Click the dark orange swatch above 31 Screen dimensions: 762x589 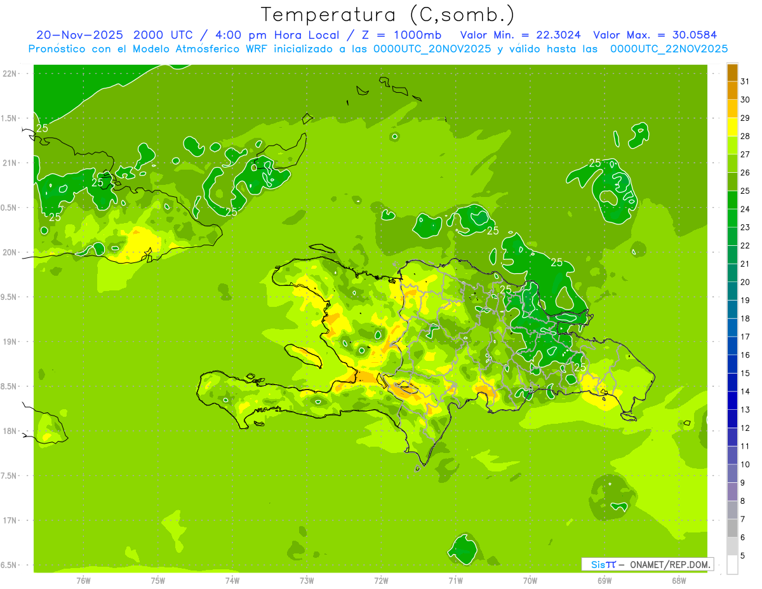coord(732,72)
